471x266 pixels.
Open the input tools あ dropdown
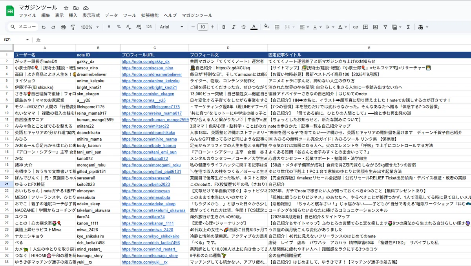click(x=423, y=27)
